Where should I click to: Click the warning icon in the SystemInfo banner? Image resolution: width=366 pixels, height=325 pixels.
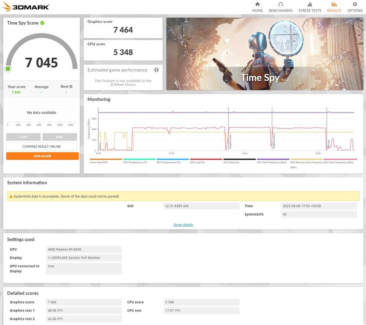(x=11, y=197)
